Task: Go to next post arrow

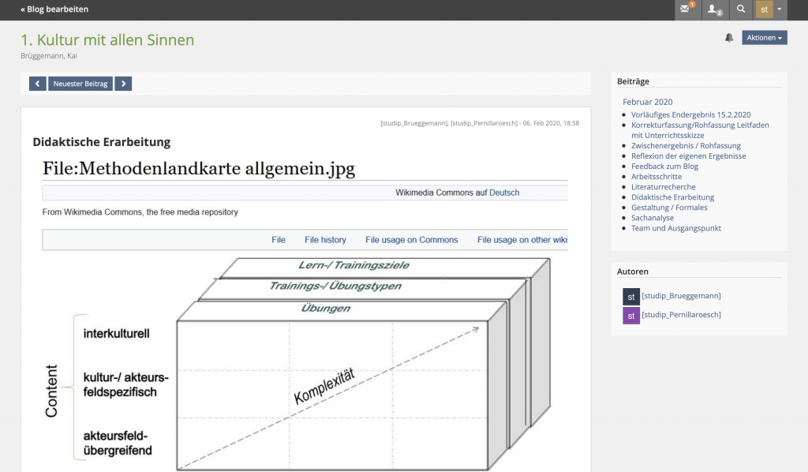Action: point(123,84)
